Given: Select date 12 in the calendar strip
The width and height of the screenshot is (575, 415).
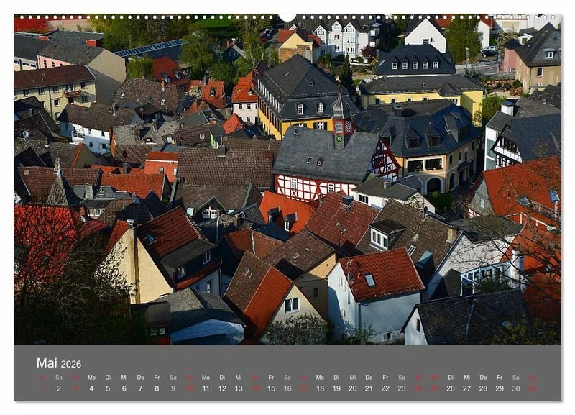Looking at the screenshot, I should [222, 388].
